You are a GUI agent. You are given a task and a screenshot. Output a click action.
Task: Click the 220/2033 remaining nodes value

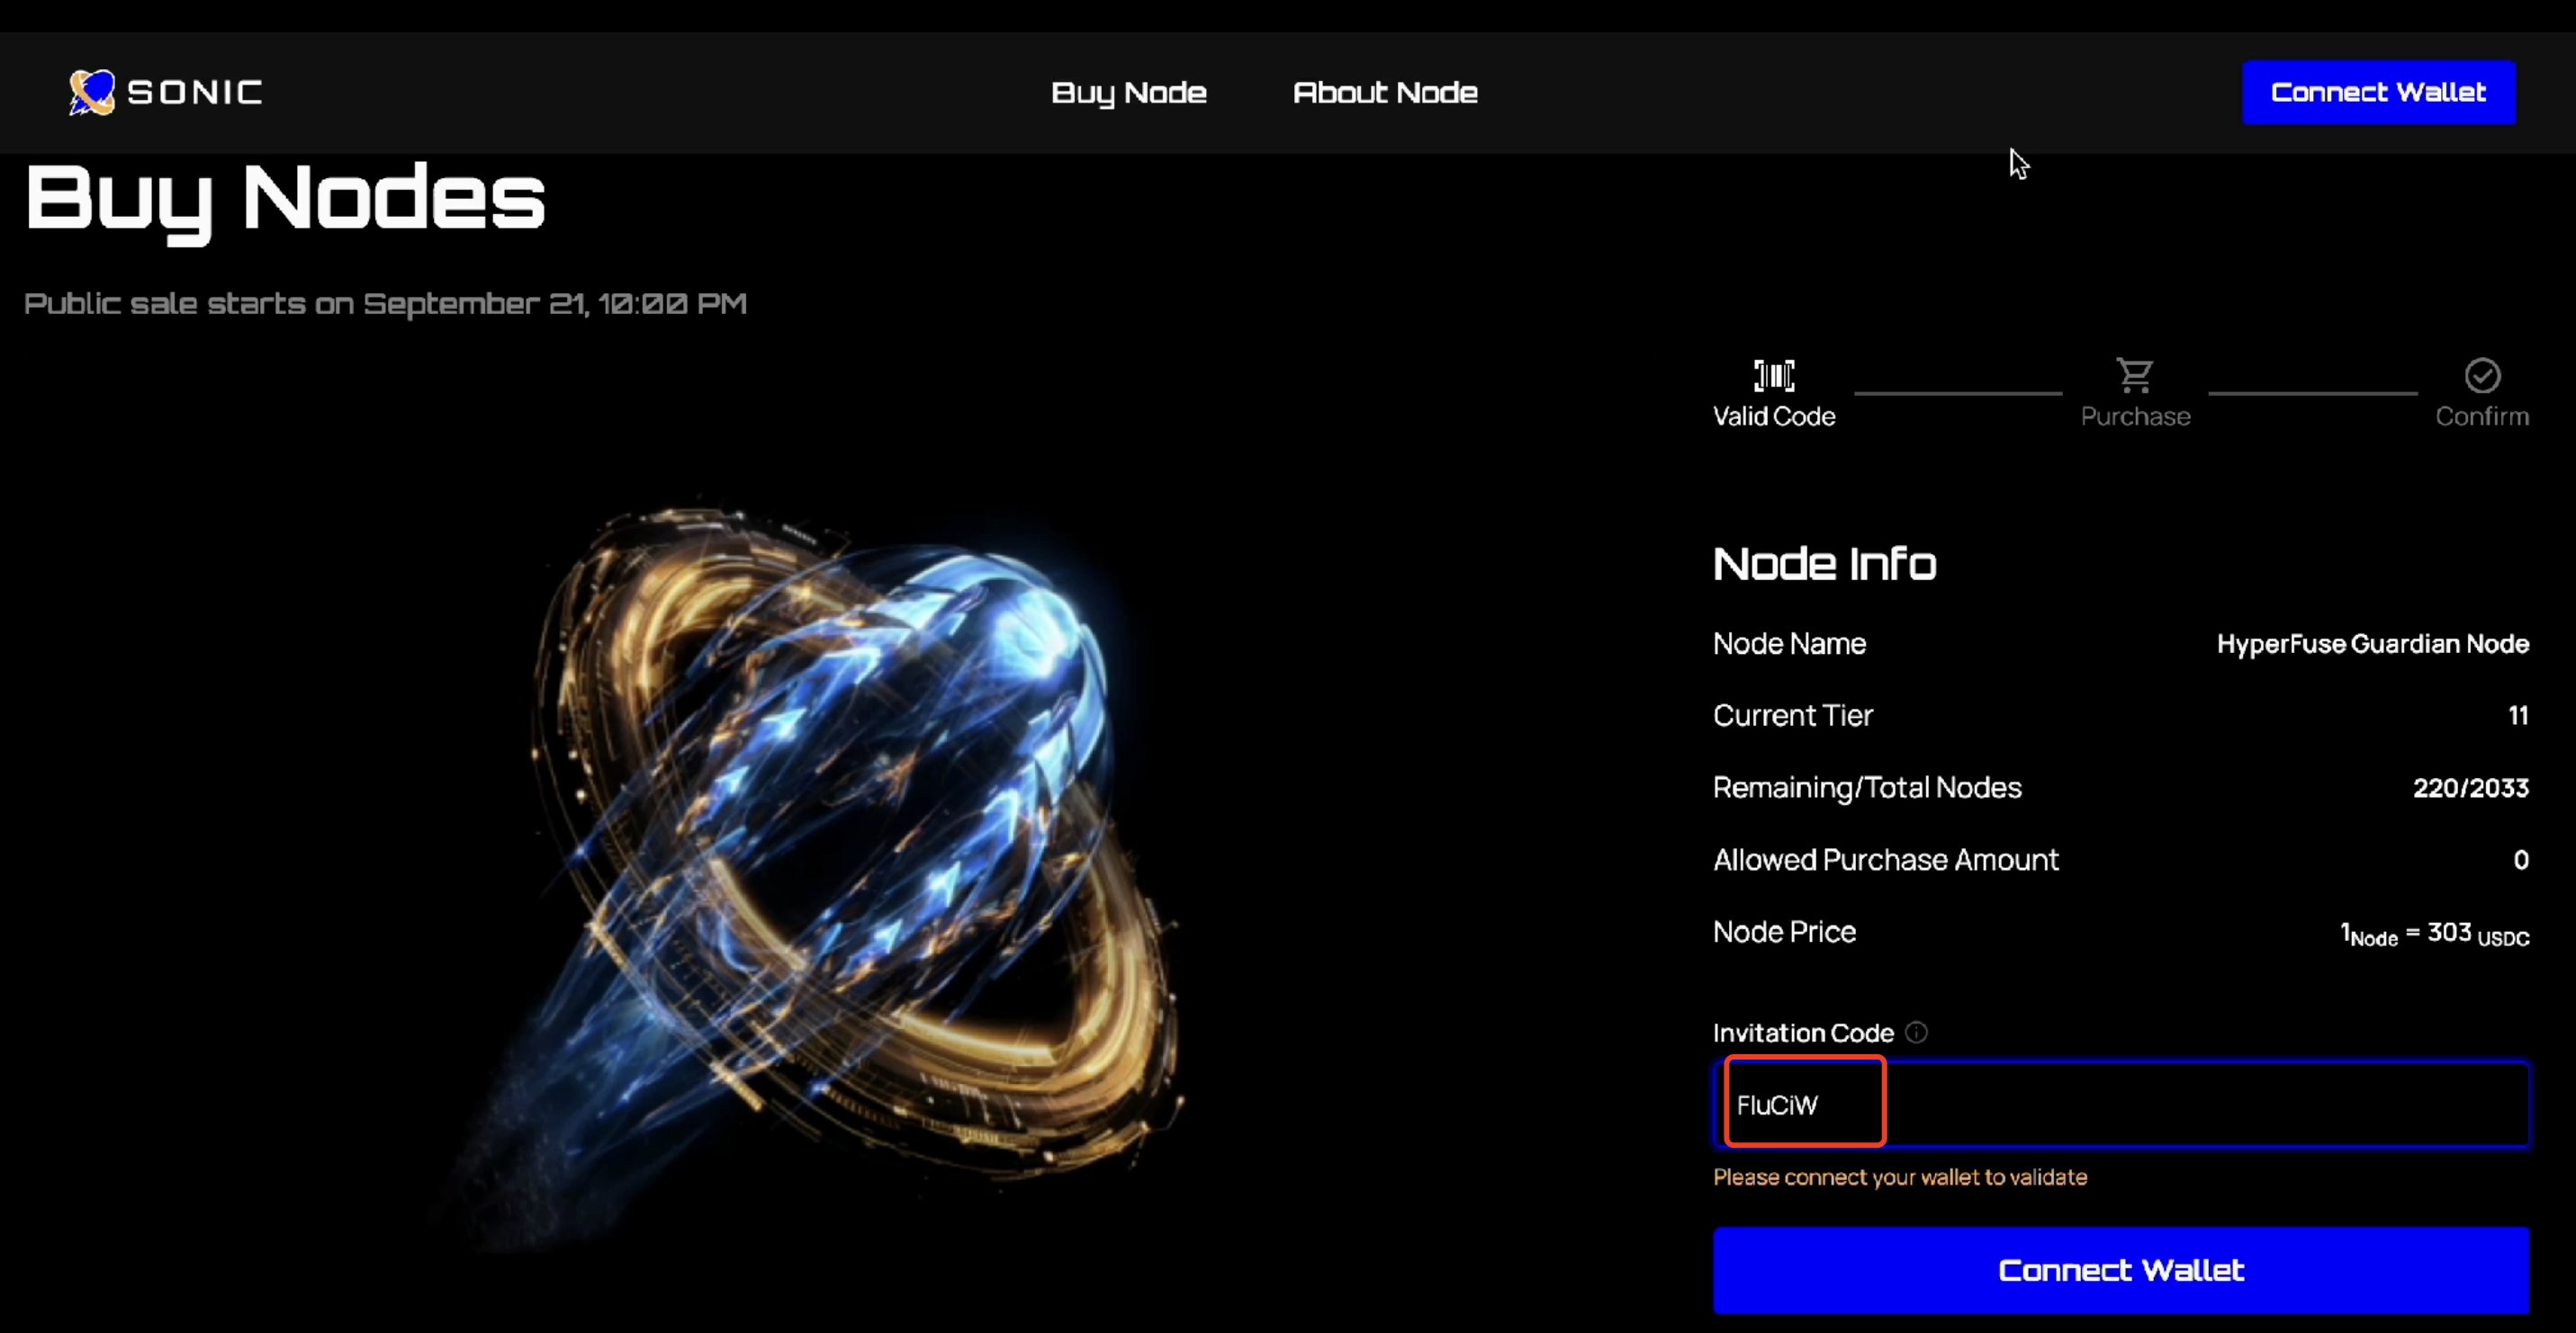coord(2470,787)
